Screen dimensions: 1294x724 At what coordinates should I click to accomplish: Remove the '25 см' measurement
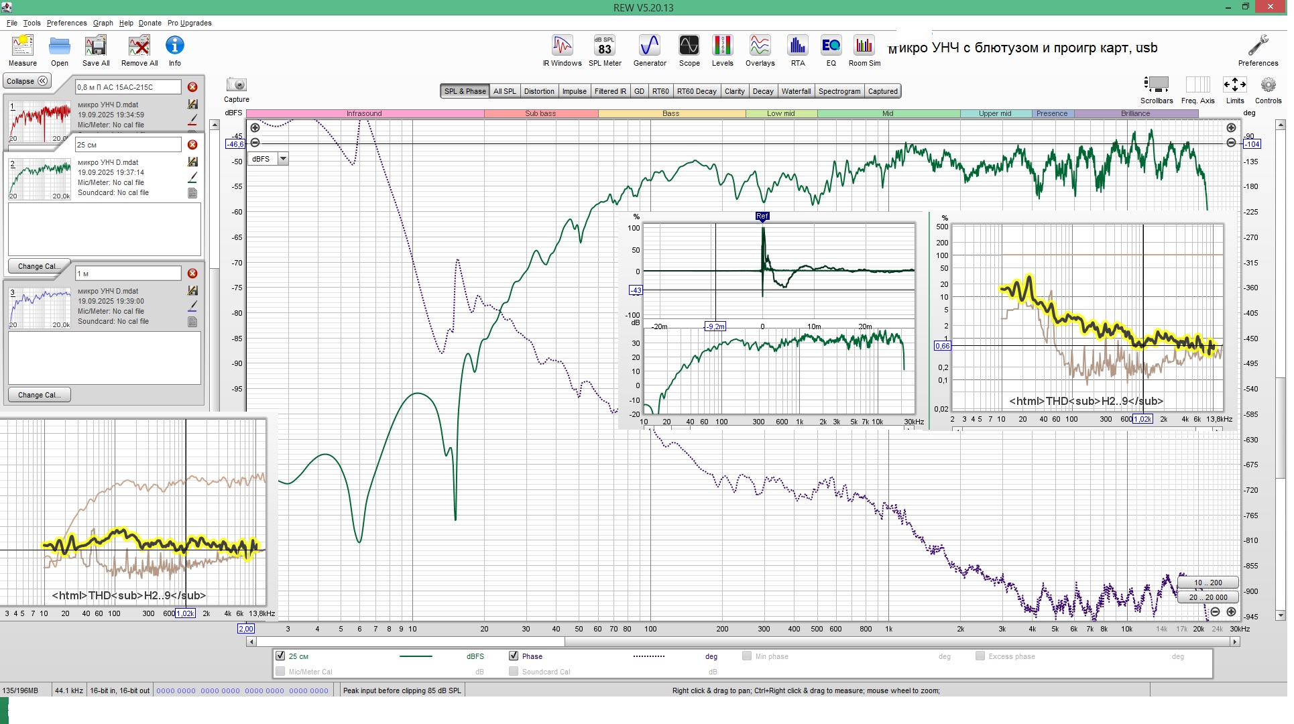tap(192, 145)
